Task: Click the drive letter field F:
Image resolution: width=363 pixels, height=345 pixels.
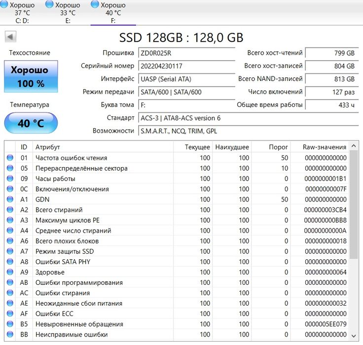Action: point(186,105)
